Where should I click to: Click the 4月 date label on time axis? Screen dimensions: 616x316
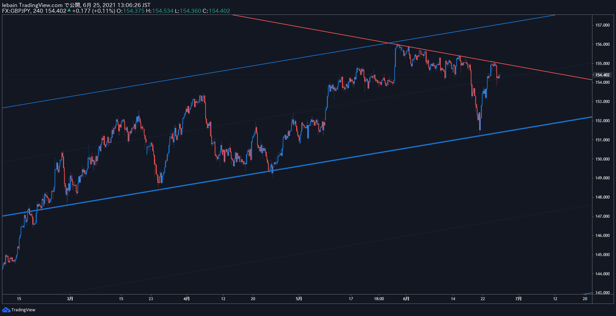(187, 299)
